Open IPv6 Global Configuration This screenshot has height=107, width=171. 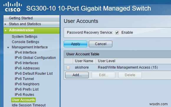click(35, 58)
